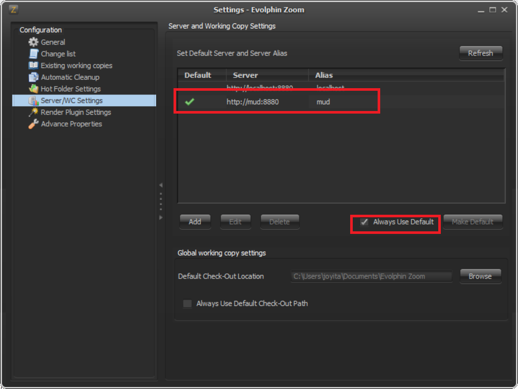
Task: Open General configuration page
Action: pyautogui.click(x=53, y=42)
